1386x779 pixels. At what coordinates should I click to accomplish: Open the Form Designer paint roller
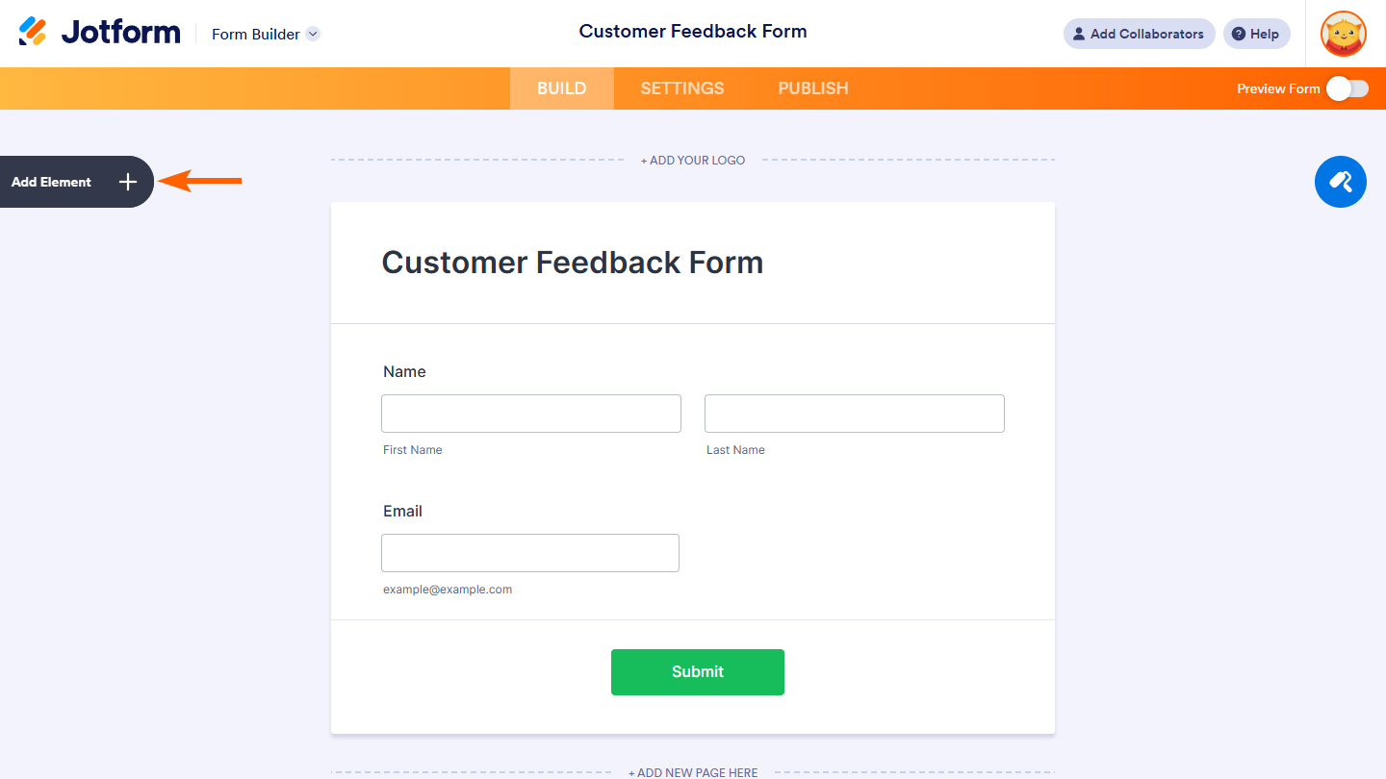pos(1340,182)
